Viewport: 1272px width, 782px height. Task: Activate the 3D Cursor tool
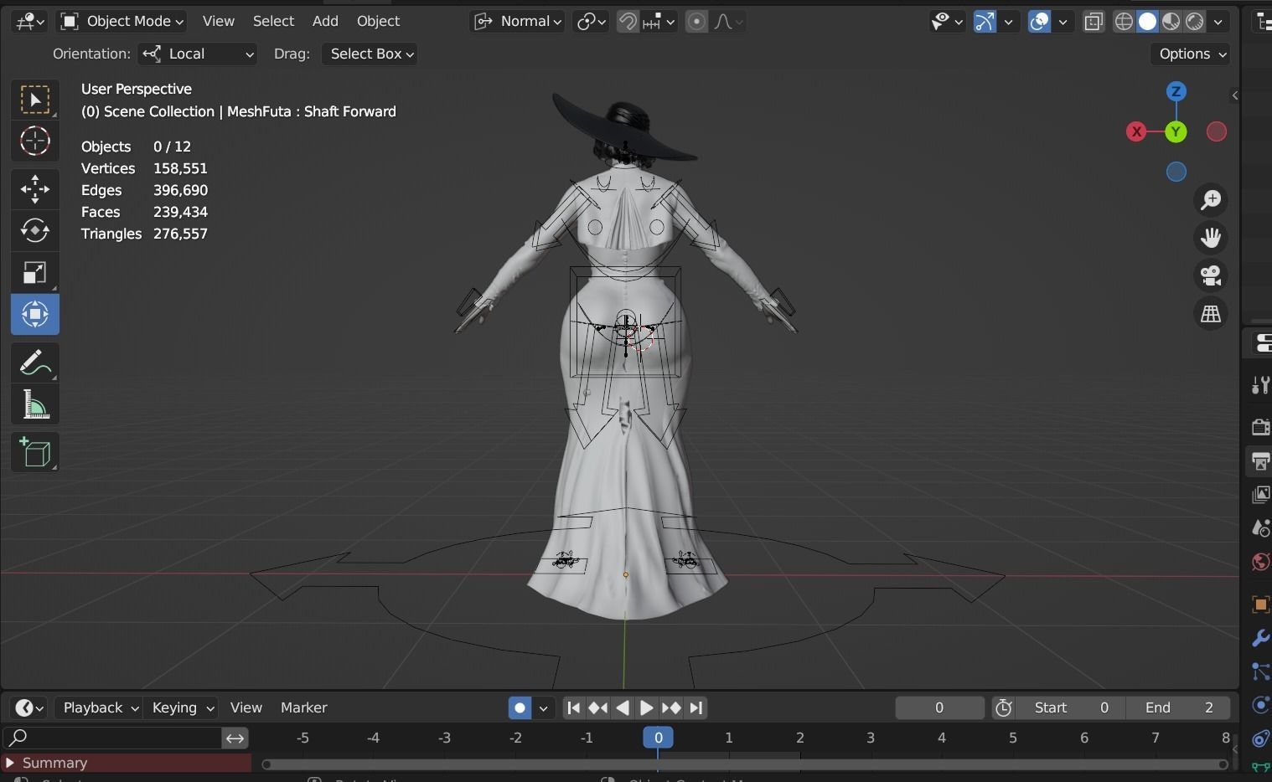(35, 141)
